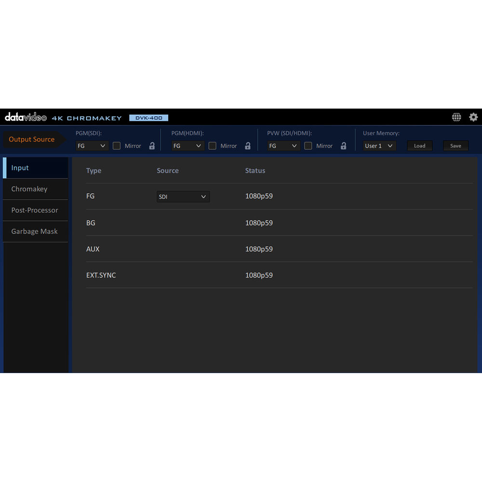Click the Load button

point(419,146)
